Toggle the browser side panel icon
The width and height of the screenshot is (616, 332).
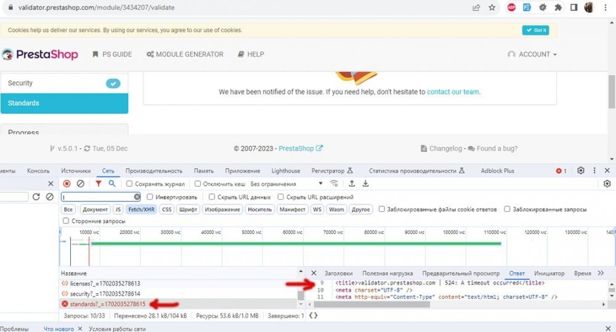coord(574,7)
